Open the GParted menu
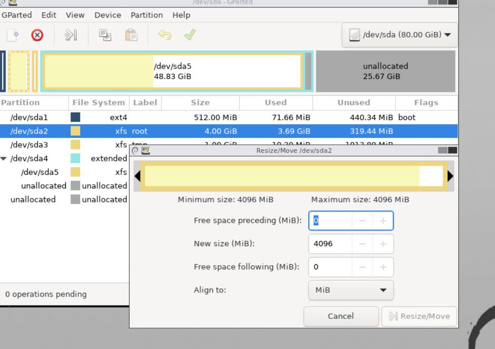The image size is (495, 349). coord(16,15)
